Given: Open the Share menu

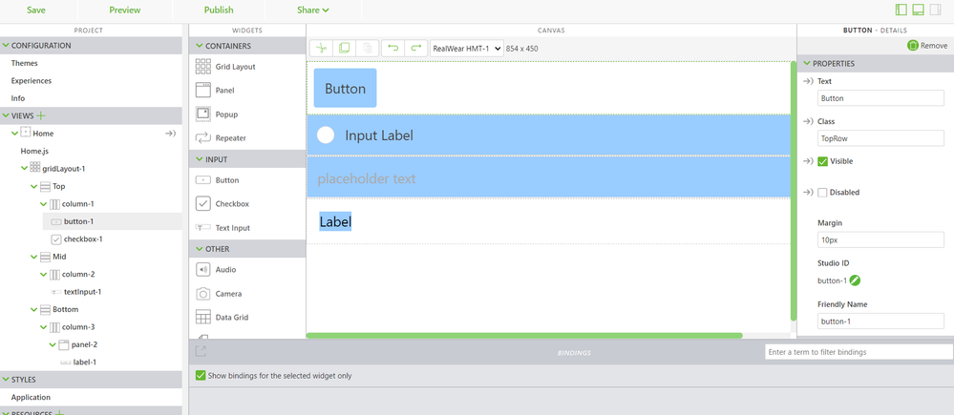Looking at the screenshot, I should (x=312, y=10).
